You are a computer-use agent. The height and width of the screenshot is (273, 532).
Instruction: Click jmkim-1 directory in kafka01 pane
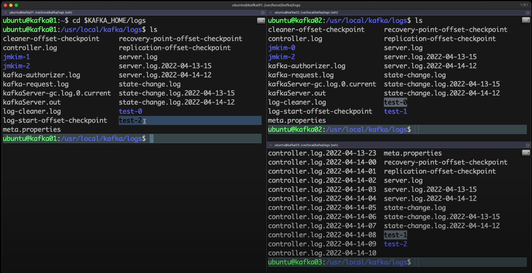pos(16,57)
